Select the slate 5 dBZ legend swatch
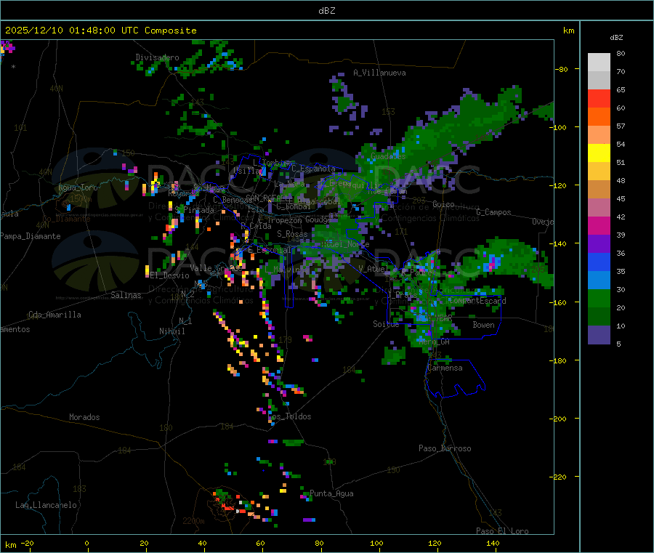Viewport: 654px width, 553px height. [x=599, y=335]
